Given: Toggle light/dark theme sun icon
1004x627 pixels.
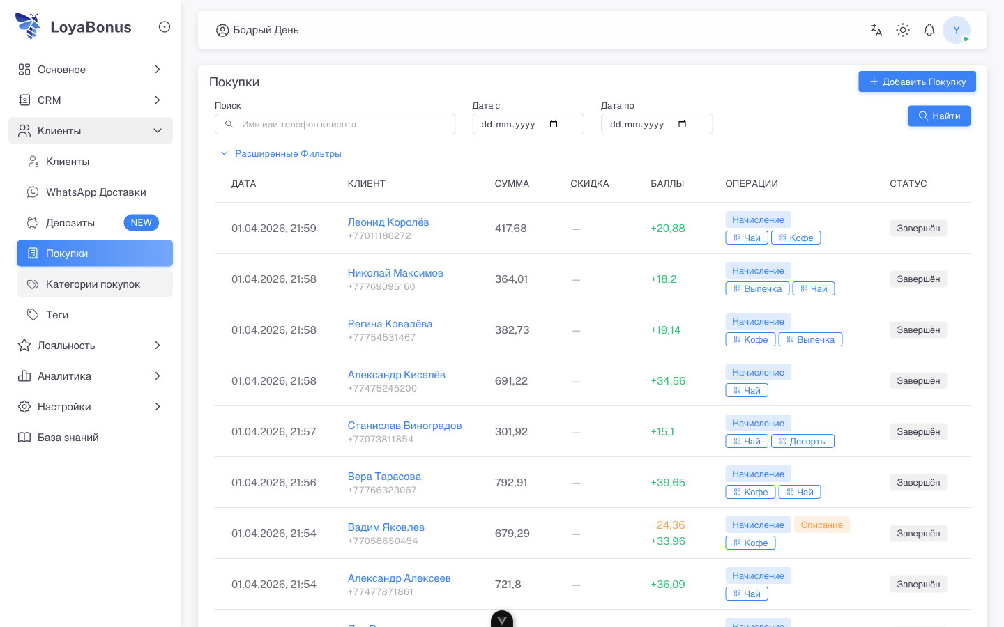Looking at the screenshot, I should point(903,30).
